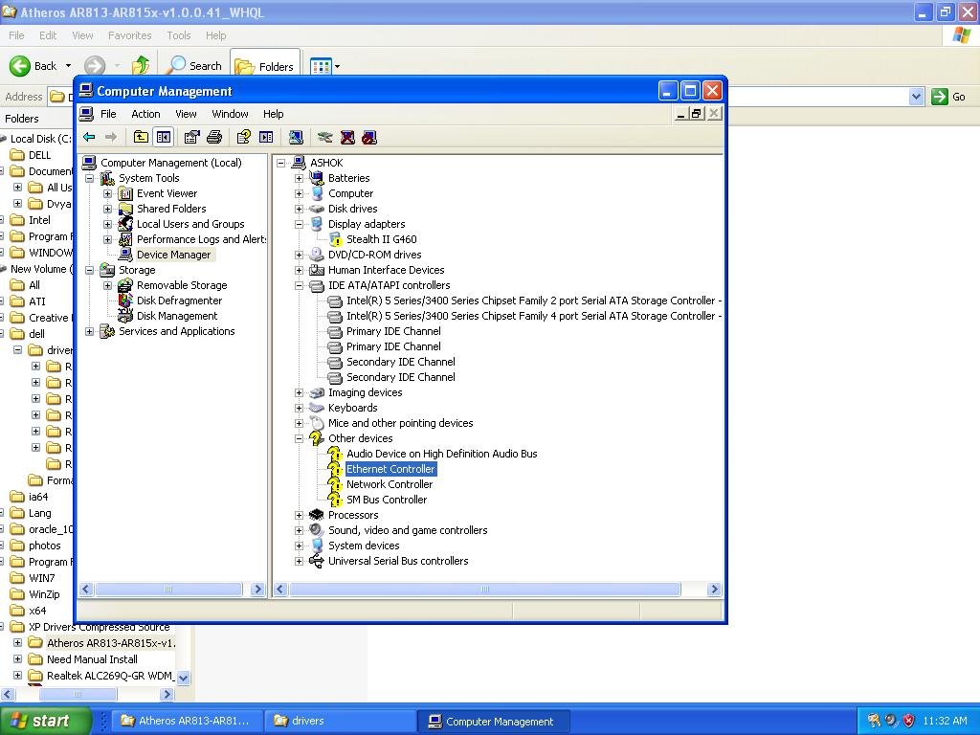Screen dimensions: 980x735
Task: Collapse the Other devices category
Action: pos(299,438)
